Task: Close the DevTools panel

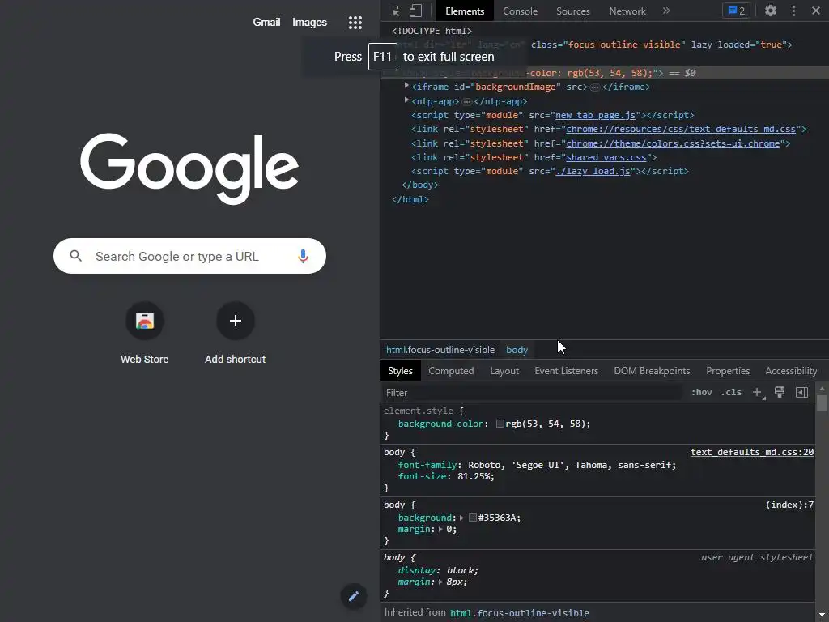Action: tap(816, 11)
